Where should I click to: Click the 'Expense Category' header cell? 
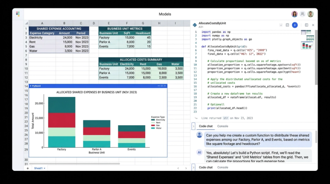[42, 33]
